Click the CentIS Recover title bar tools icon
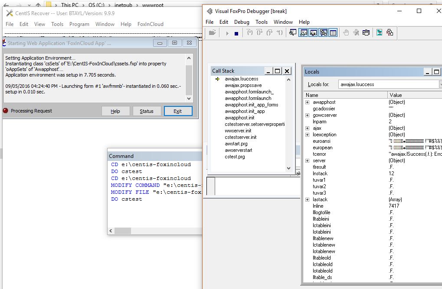442x289 pixels. click(x=9, y=13)
